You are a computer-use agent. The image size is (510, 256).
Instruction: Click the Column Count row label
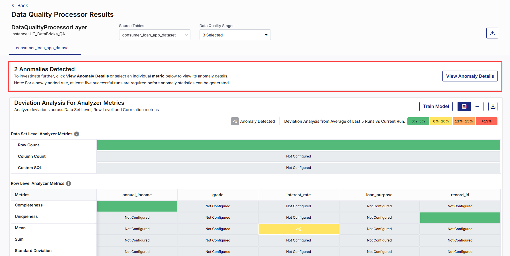(x=32, y=156)
